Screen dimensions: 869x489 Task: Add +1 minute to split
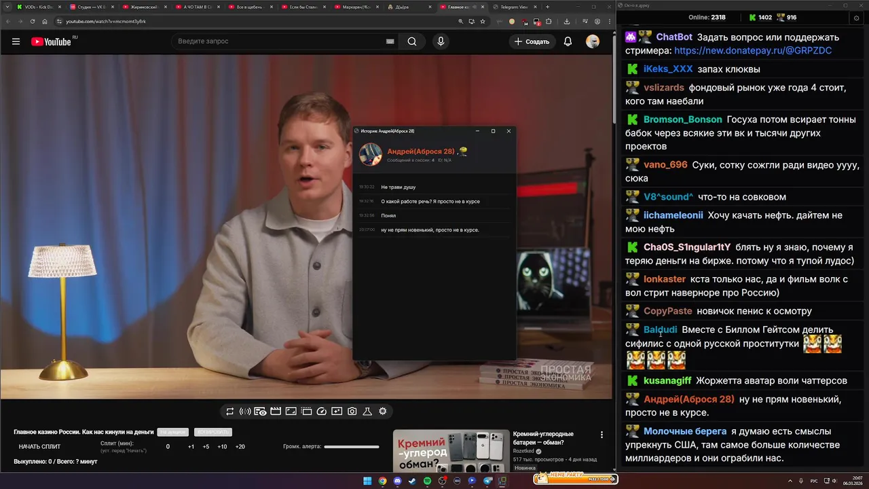(191, 447)
